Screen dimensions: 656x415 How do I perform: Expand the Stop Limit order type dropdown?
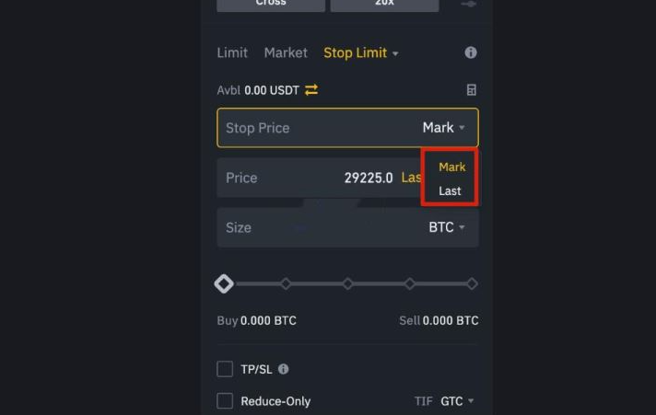[361, 53]
